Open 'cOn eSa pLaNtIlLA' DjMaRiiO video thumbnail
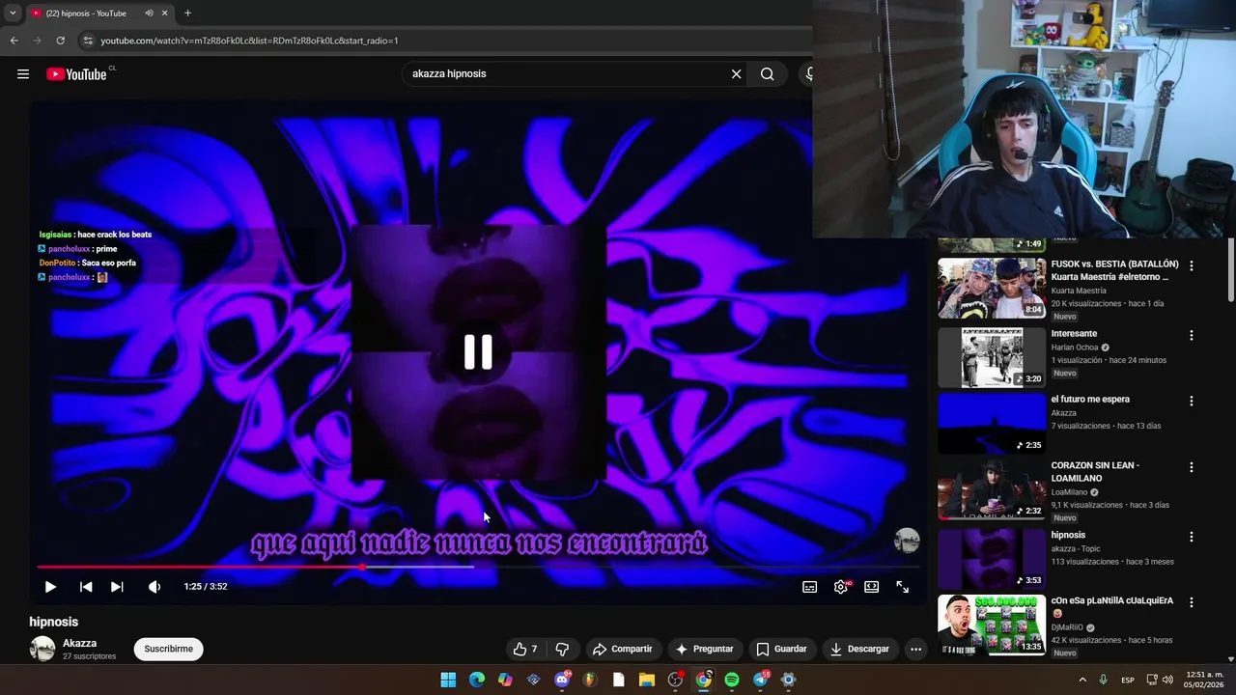The height and width of the screenshot is (695, 1236). click(992, 625)
